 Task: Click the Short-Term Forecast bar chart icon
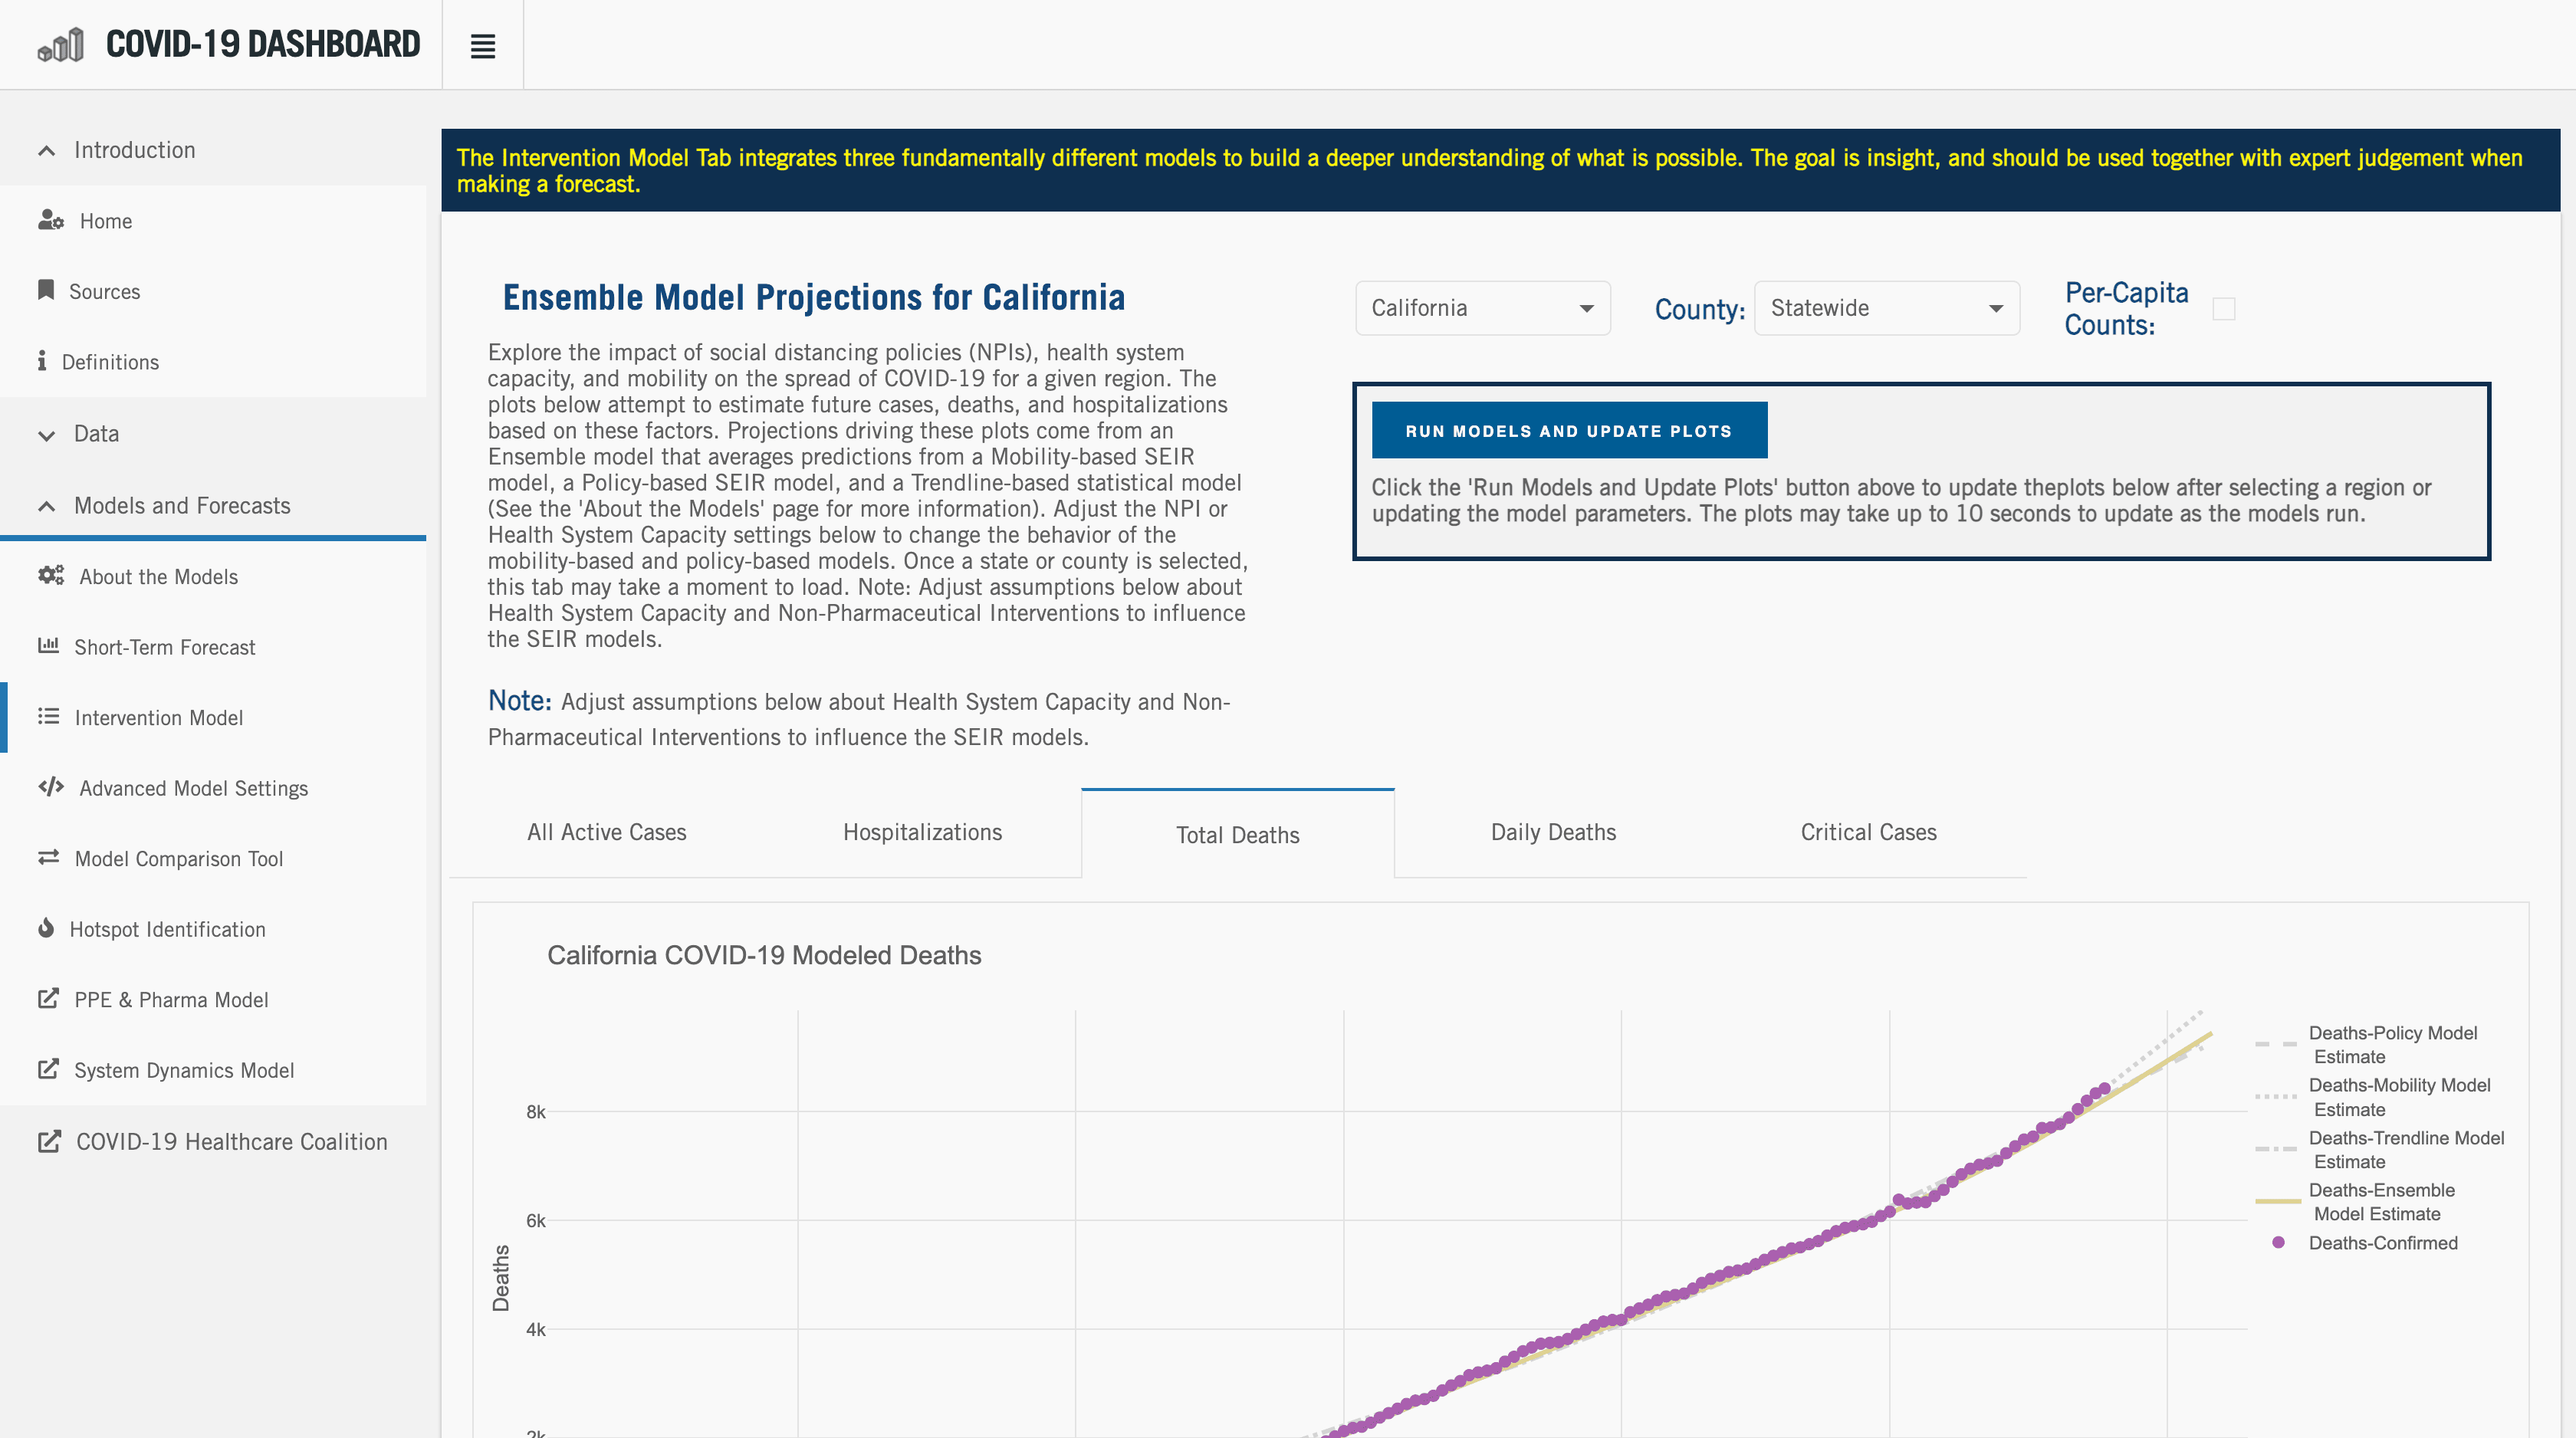pyautogui.click(x=48, y=646)
